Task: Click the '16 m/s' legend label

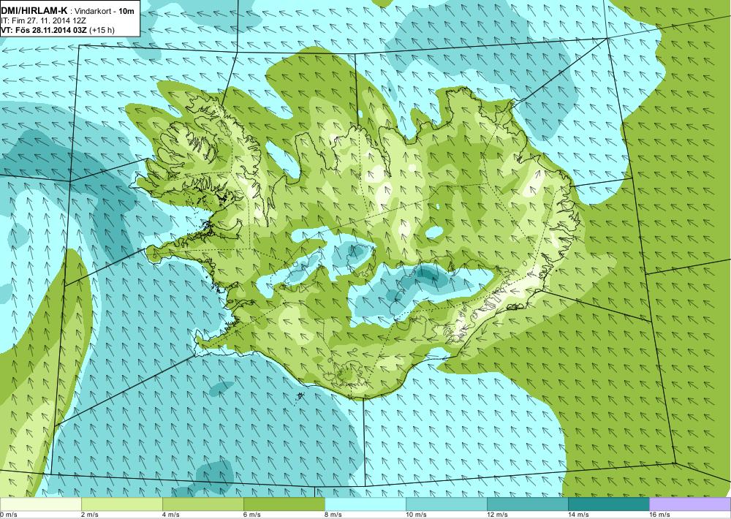Action: (659, 515)
